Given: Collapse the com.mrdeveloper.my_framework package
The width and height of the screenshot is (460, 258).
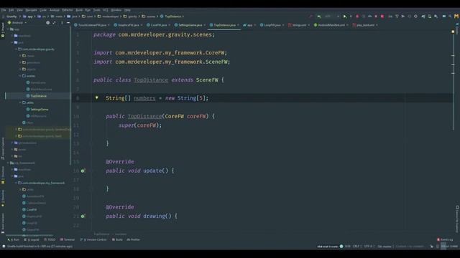Looking at the screenshot, I should 16,183.
